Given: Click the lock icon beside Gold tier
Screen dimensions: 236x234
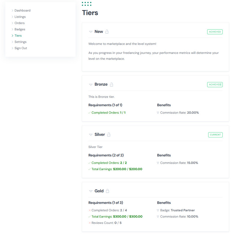Looking at the screenshot, I should (107, 191).
